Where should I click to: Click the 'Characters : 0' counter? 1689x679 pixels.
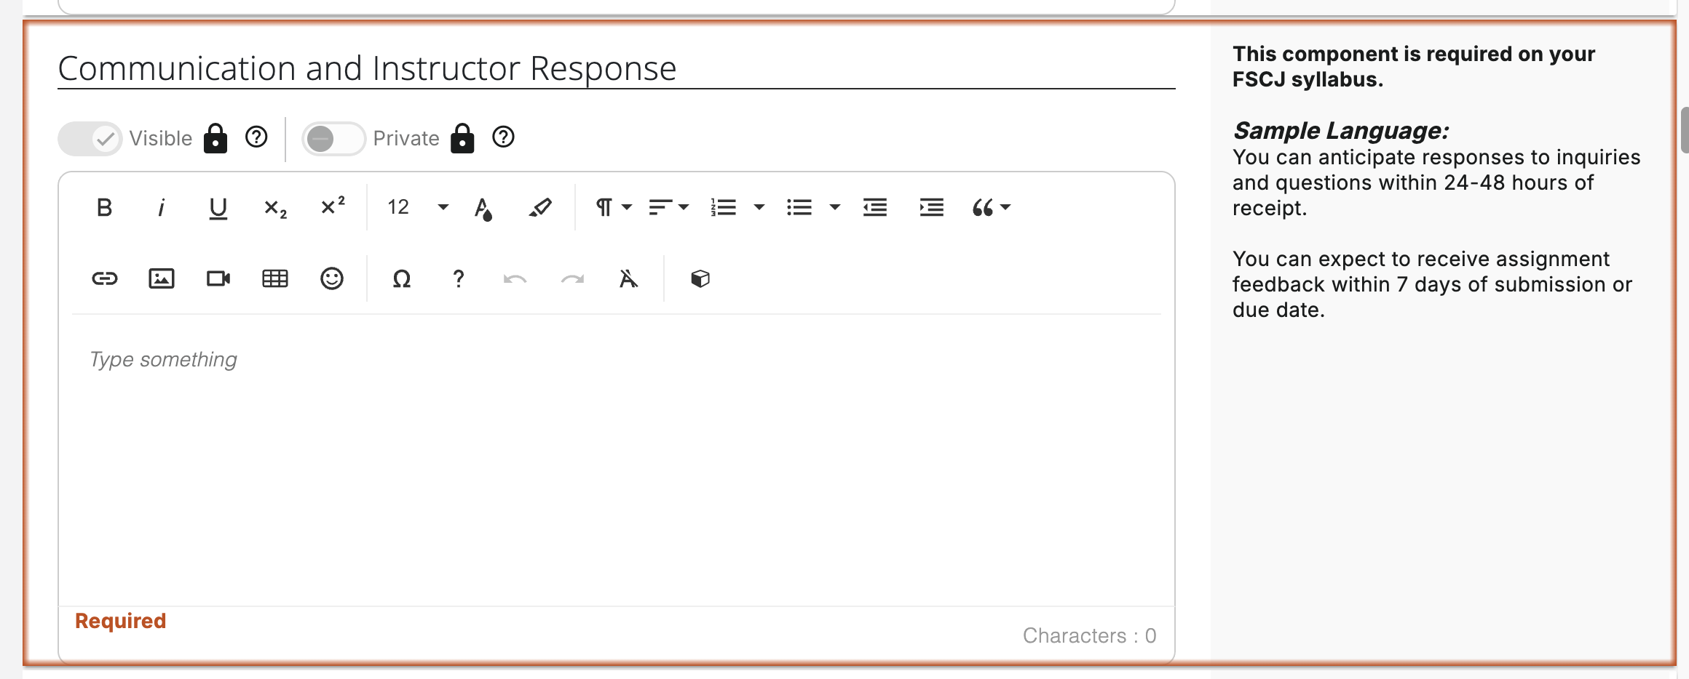click(x=1089, y=635)
